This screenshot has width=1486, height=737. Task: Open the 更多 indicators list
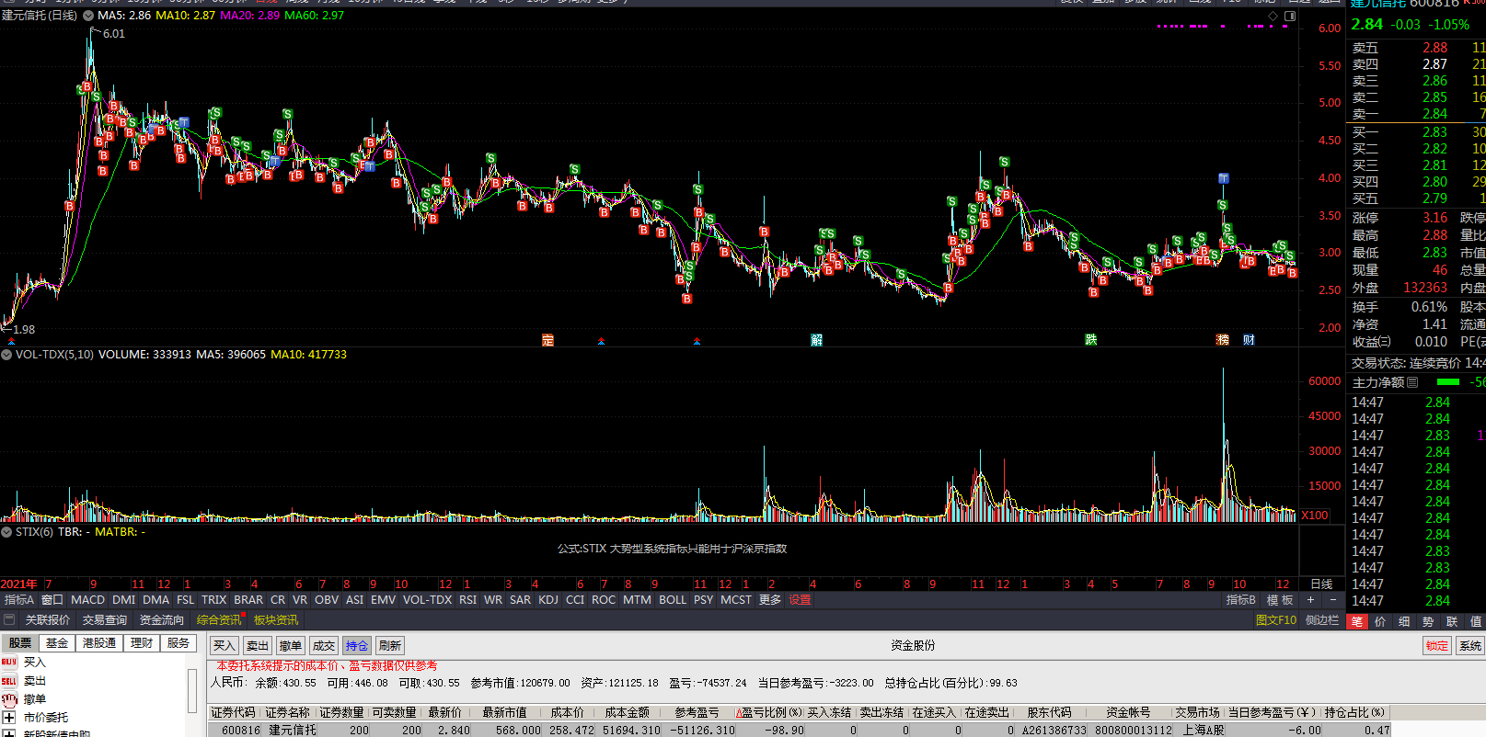770,600
